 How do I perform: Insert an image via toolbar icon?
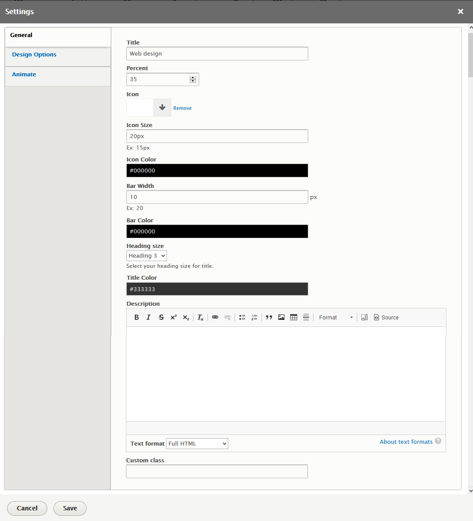tap(281, 317)
